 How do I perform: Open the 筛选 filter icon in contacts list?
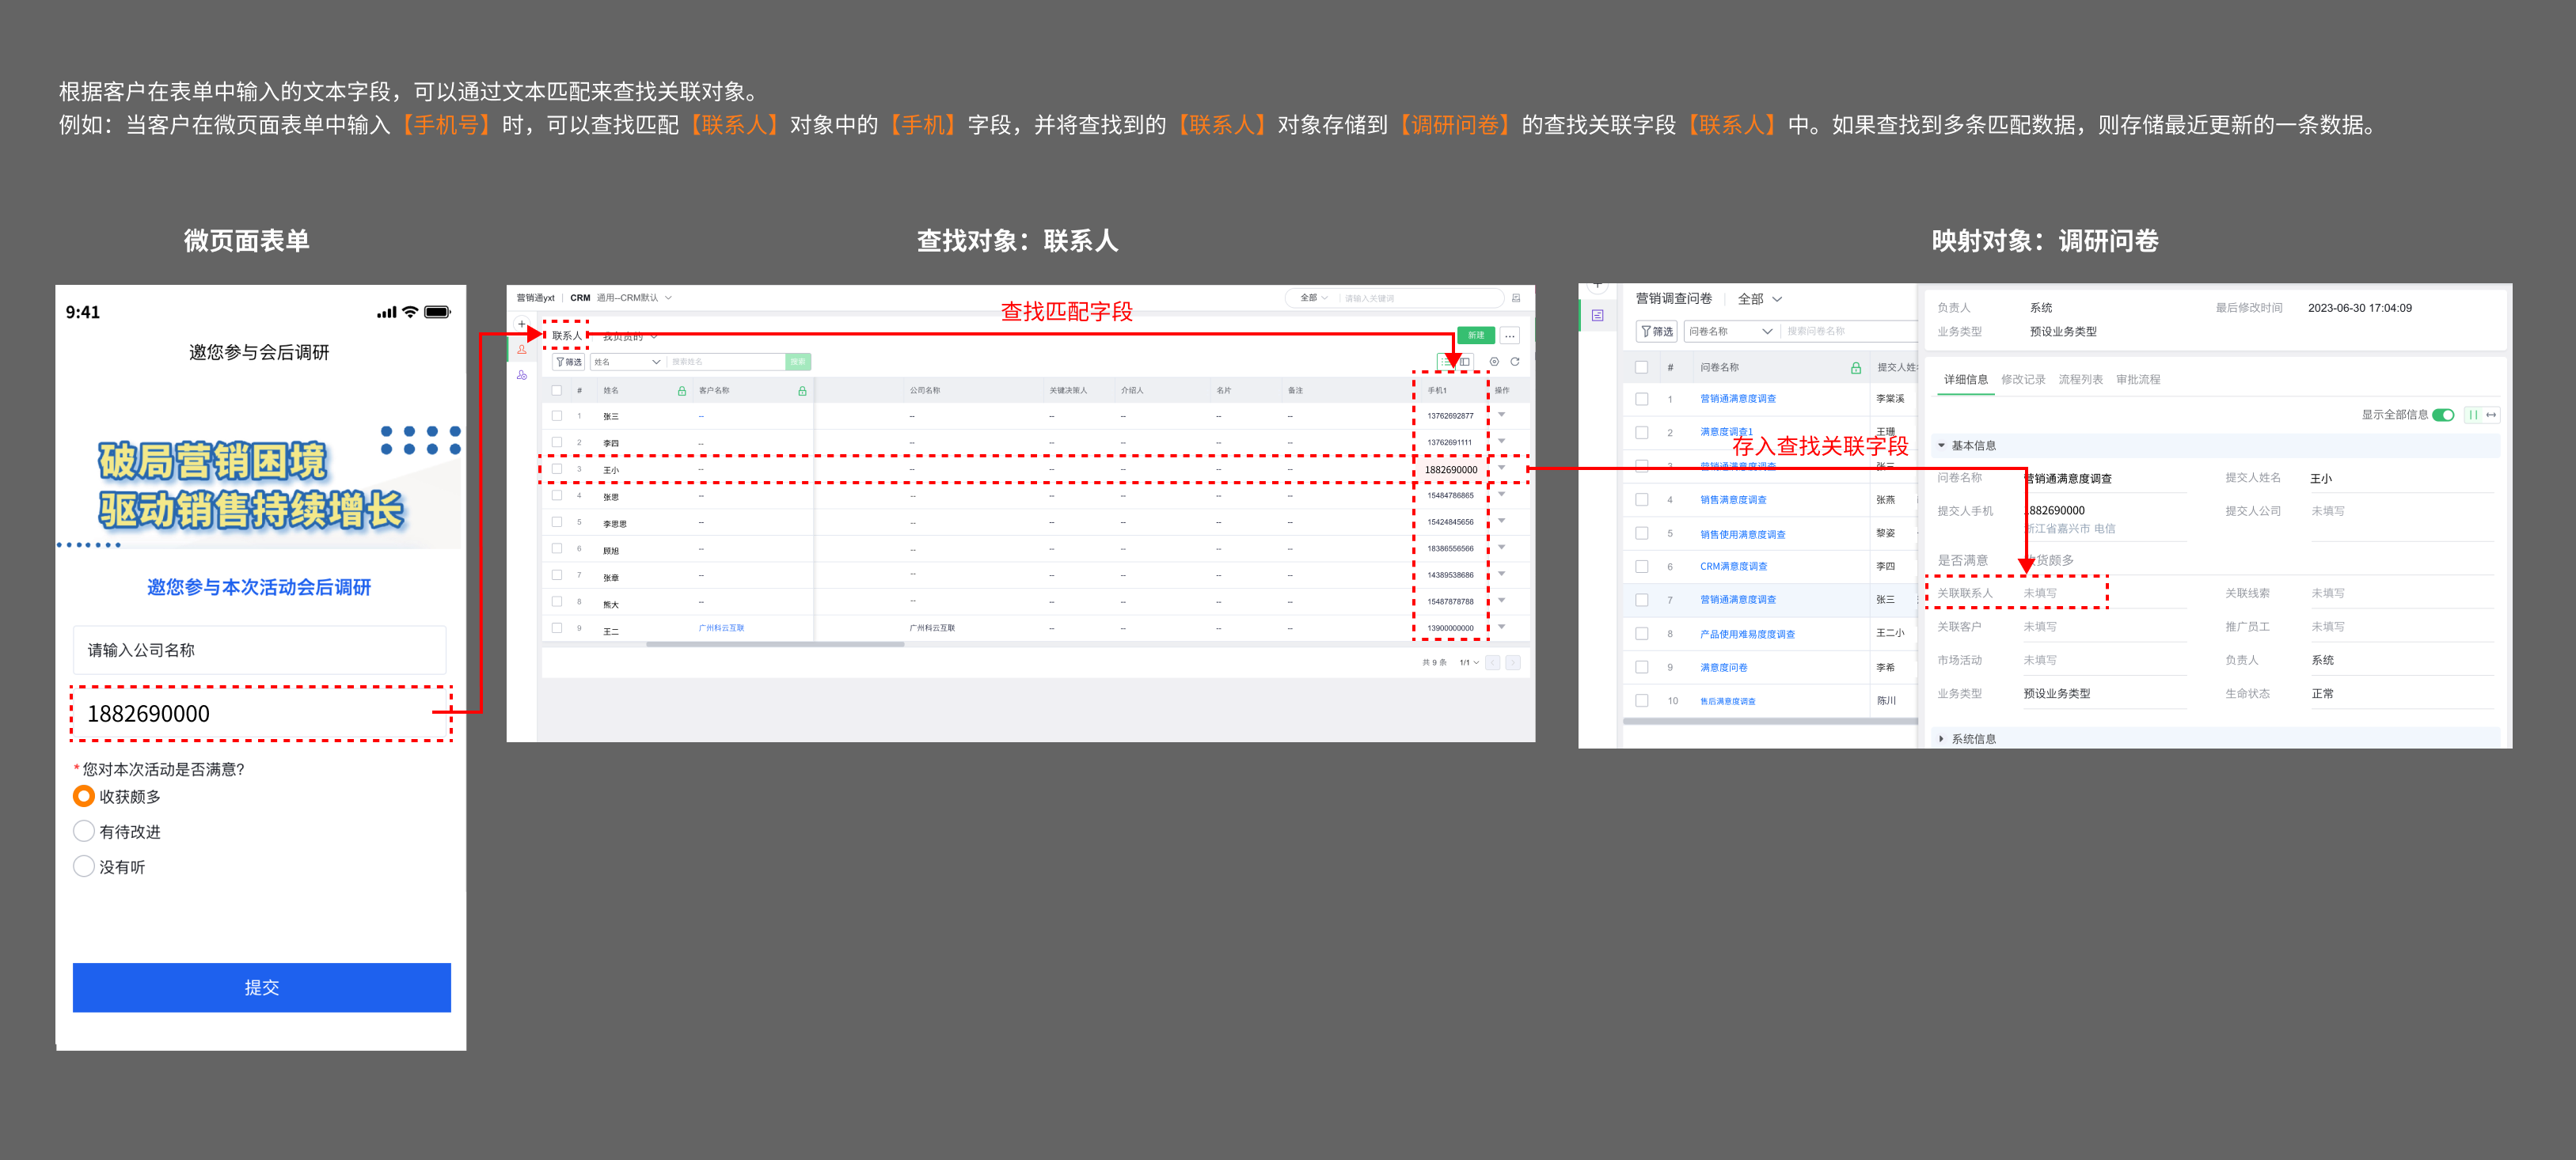tap(569, 362)
